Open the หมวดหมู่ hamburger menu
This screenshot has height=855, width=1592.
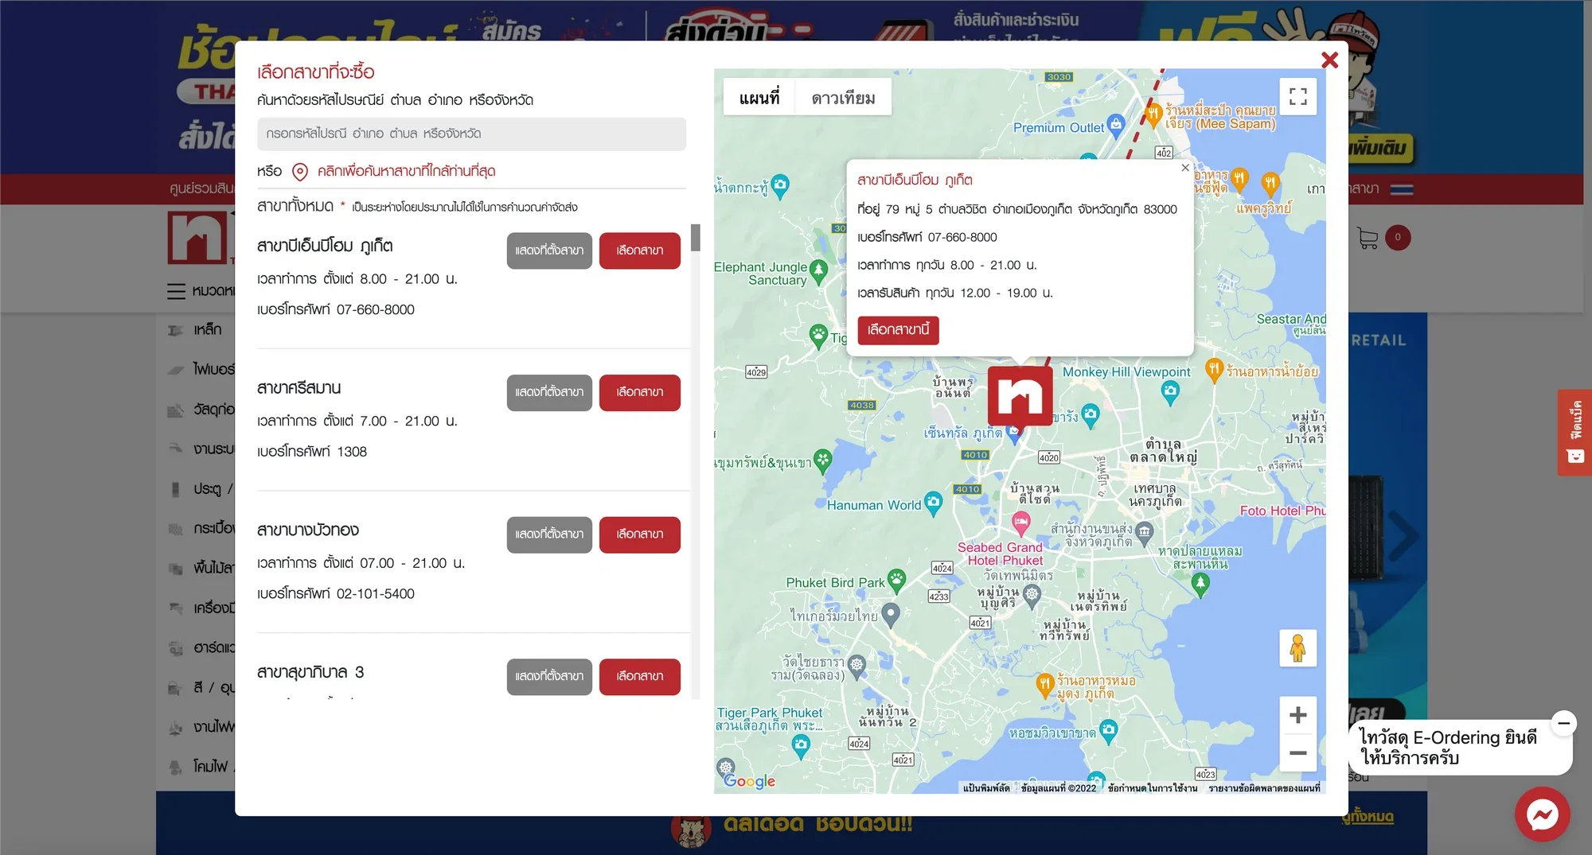[x=176, y=291]
